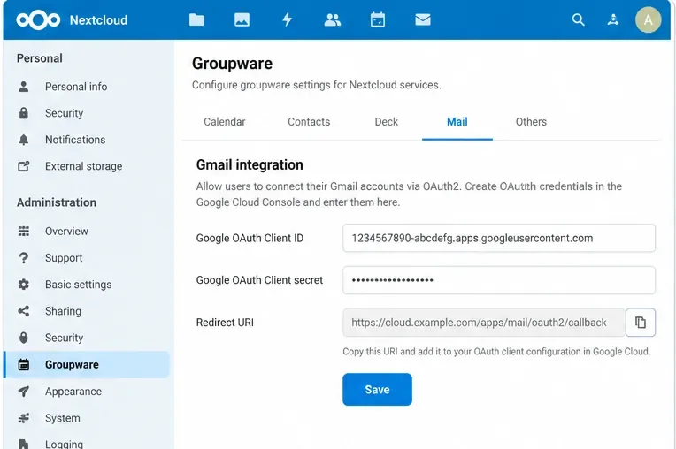Click the Overview grid icon
The image size is (676, 449).
tap(24, 232)
